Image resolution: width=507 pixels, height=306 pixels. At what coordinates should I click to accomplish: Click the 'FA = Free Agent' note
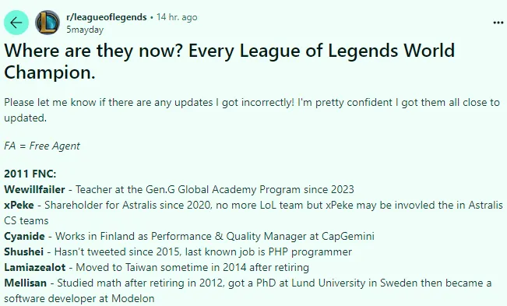tap(42, 146)
